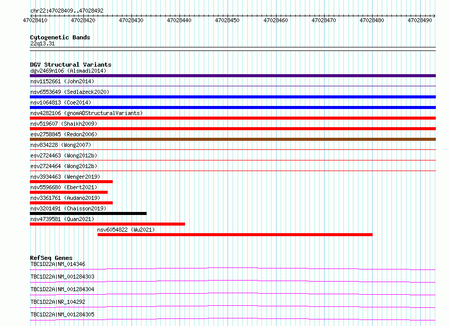Click the Cytogenetic Bands track heading
Image resolution: width=450 pixels, height=326 pixels.
point(60,37)
